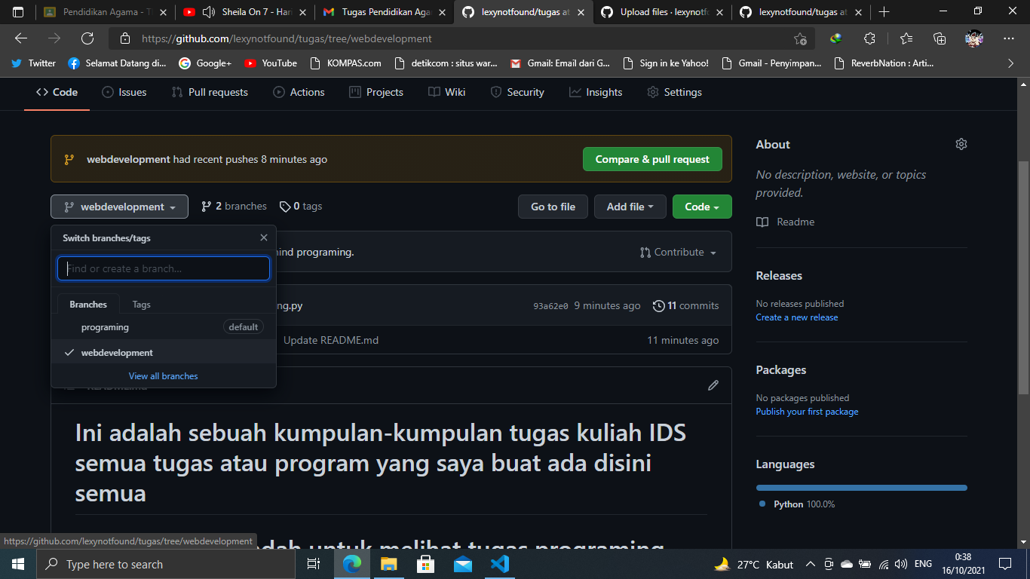Open the vertical tabs action menu
This screenshot has width=1030, height=579.
[x=18, y=12]
